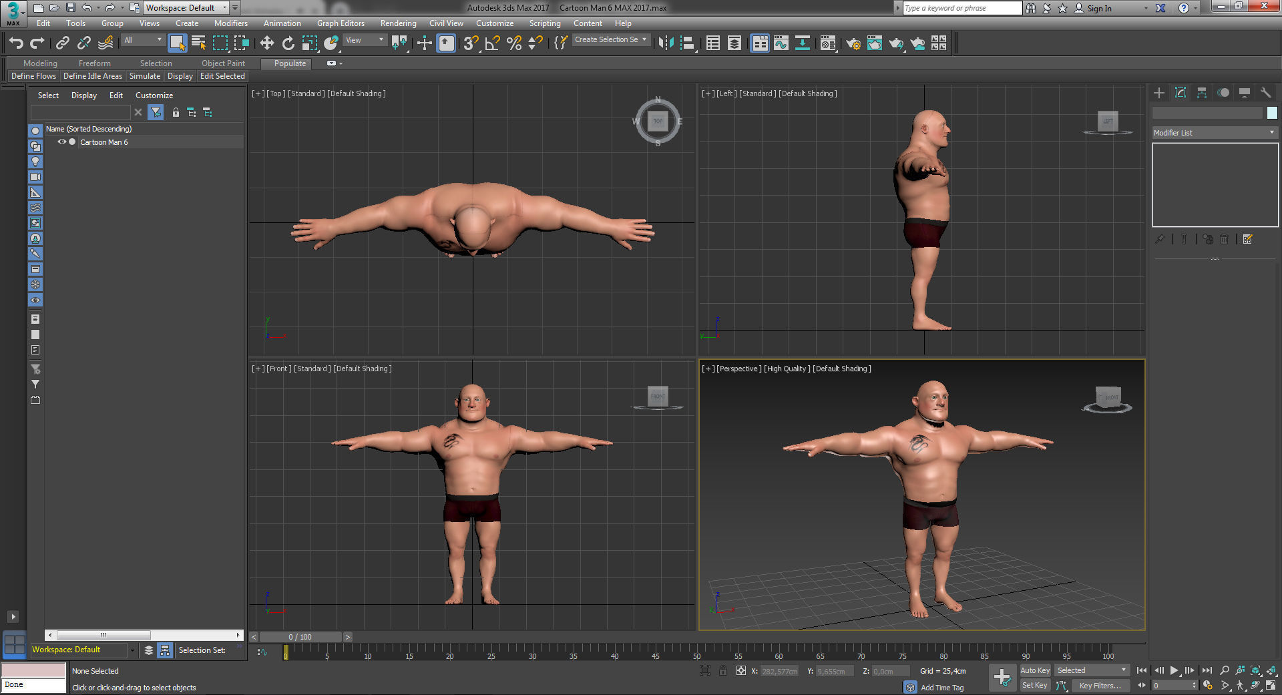Open the Curve Editor
The height and width of the screenshot is (695, 1282).
click(x=781, y=43)
